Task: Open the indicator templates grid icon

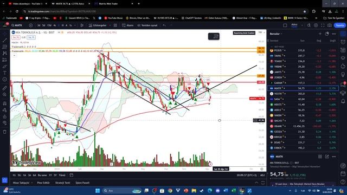Action: 115,25
